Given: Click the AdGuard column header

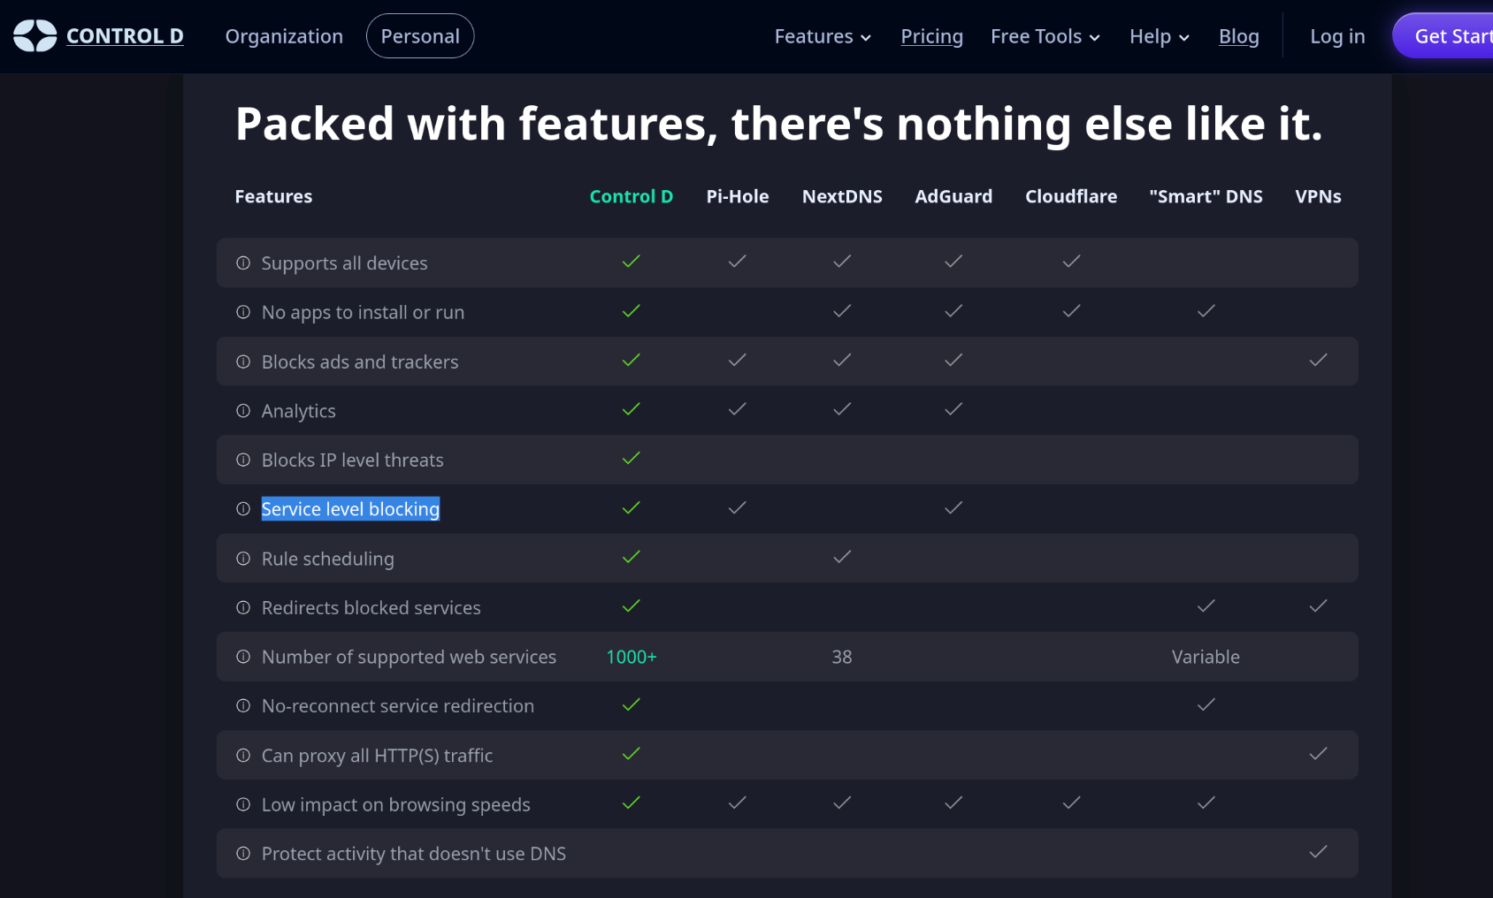Looking at the screenshot, I should tap(953, 196).
